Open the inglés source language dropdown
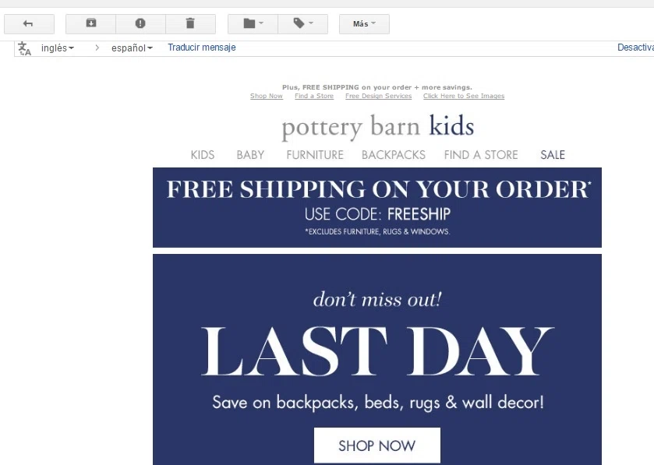Screen dimensions: 654x465 [58, 48]
